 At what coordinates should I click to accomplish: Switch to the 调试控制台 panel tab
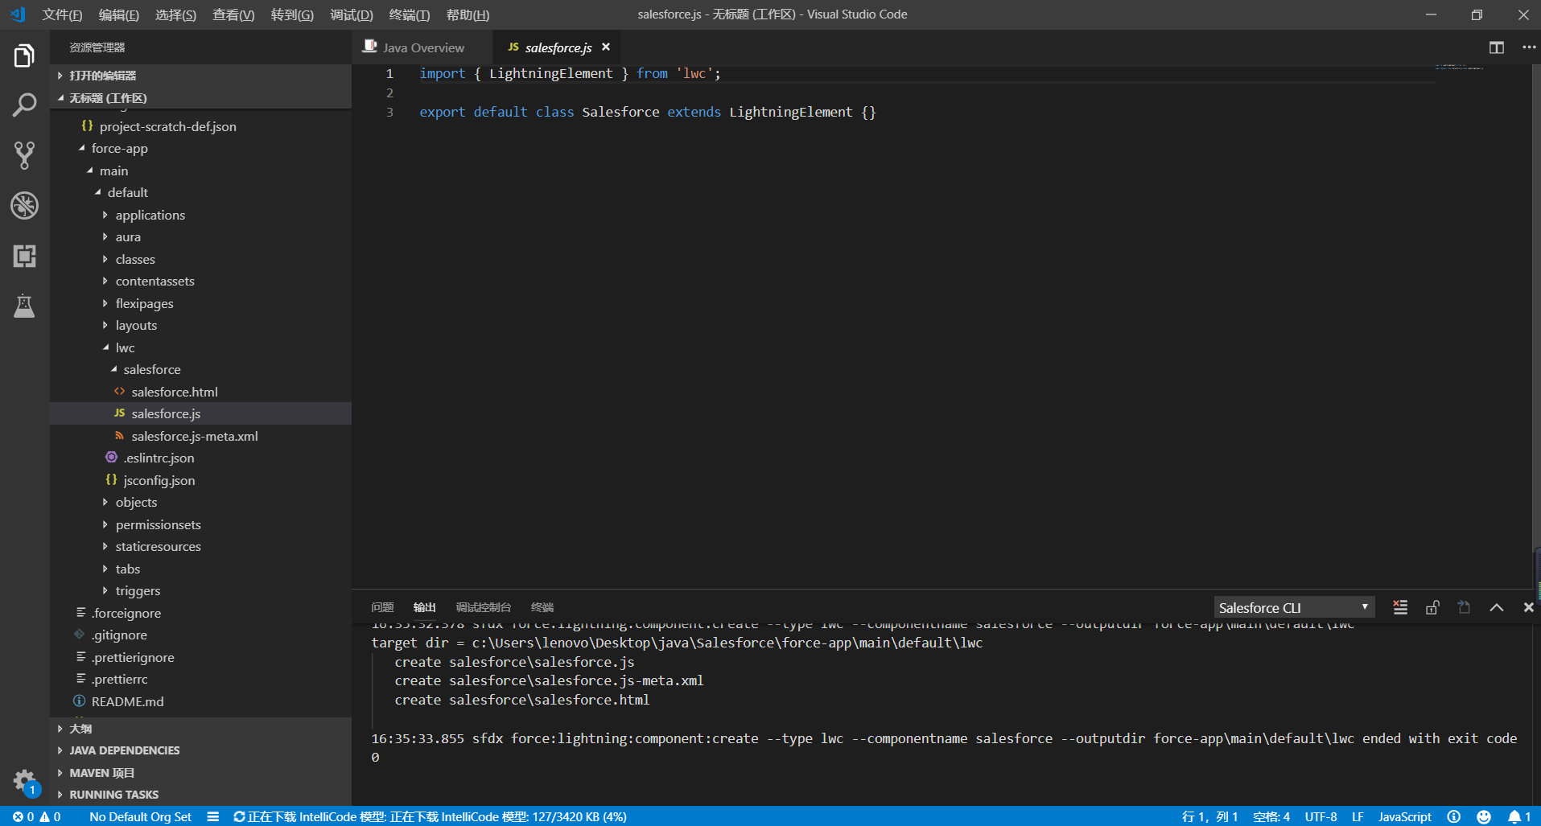point(483,607)
